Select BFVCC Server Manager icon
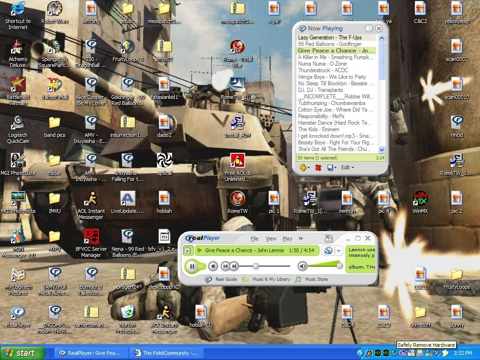This screenshot has width=480, height=360. [x=91, y=243]
